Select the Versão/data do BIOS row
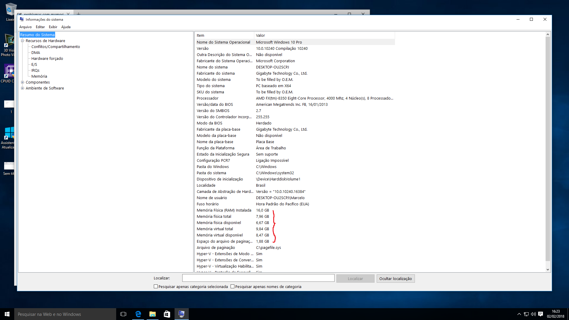Screen dimensions: 569x320 click(x=295, y=105)
